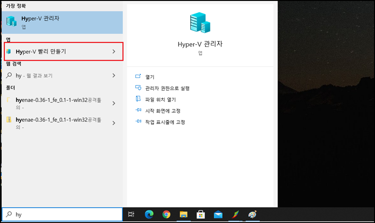Screen dimensions: 375x223
Task: Open the Hyper-V 관리자 best match result
Action: click(x=62, y=22)
